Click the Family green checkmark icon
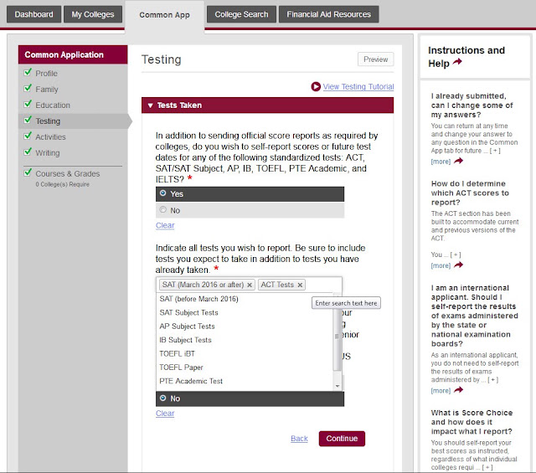The width and height of the screenshot is (536, 473). coord(28,88)
